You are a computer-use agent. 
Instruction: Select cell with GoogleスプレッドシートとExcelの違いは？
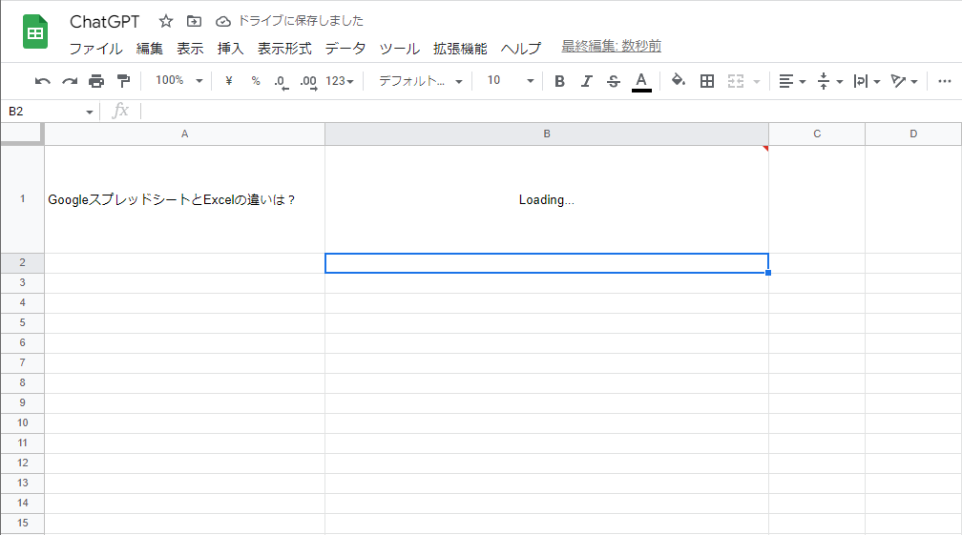coord(185,199)
